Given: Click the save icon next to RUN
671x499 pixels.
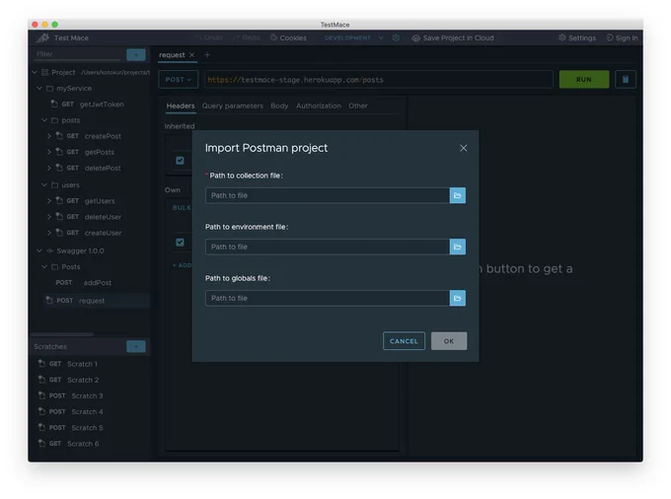Looking at the screenshot, I should click(x=626, y=80).
